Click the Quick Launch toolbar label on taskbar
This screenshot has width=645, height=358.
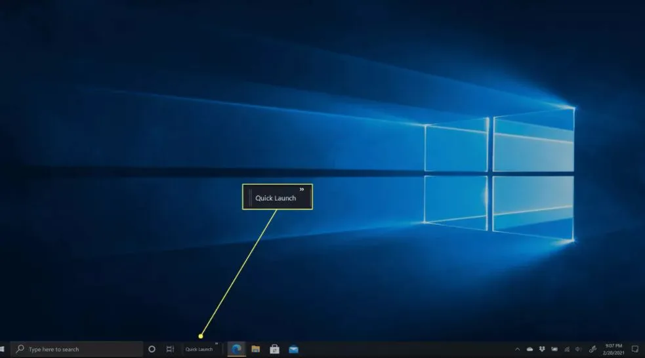click(199, 349)
